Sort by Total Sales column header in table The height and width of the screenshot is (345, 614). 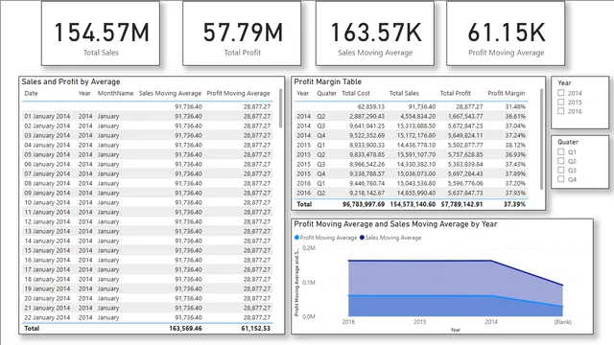[x=404, y=94]
